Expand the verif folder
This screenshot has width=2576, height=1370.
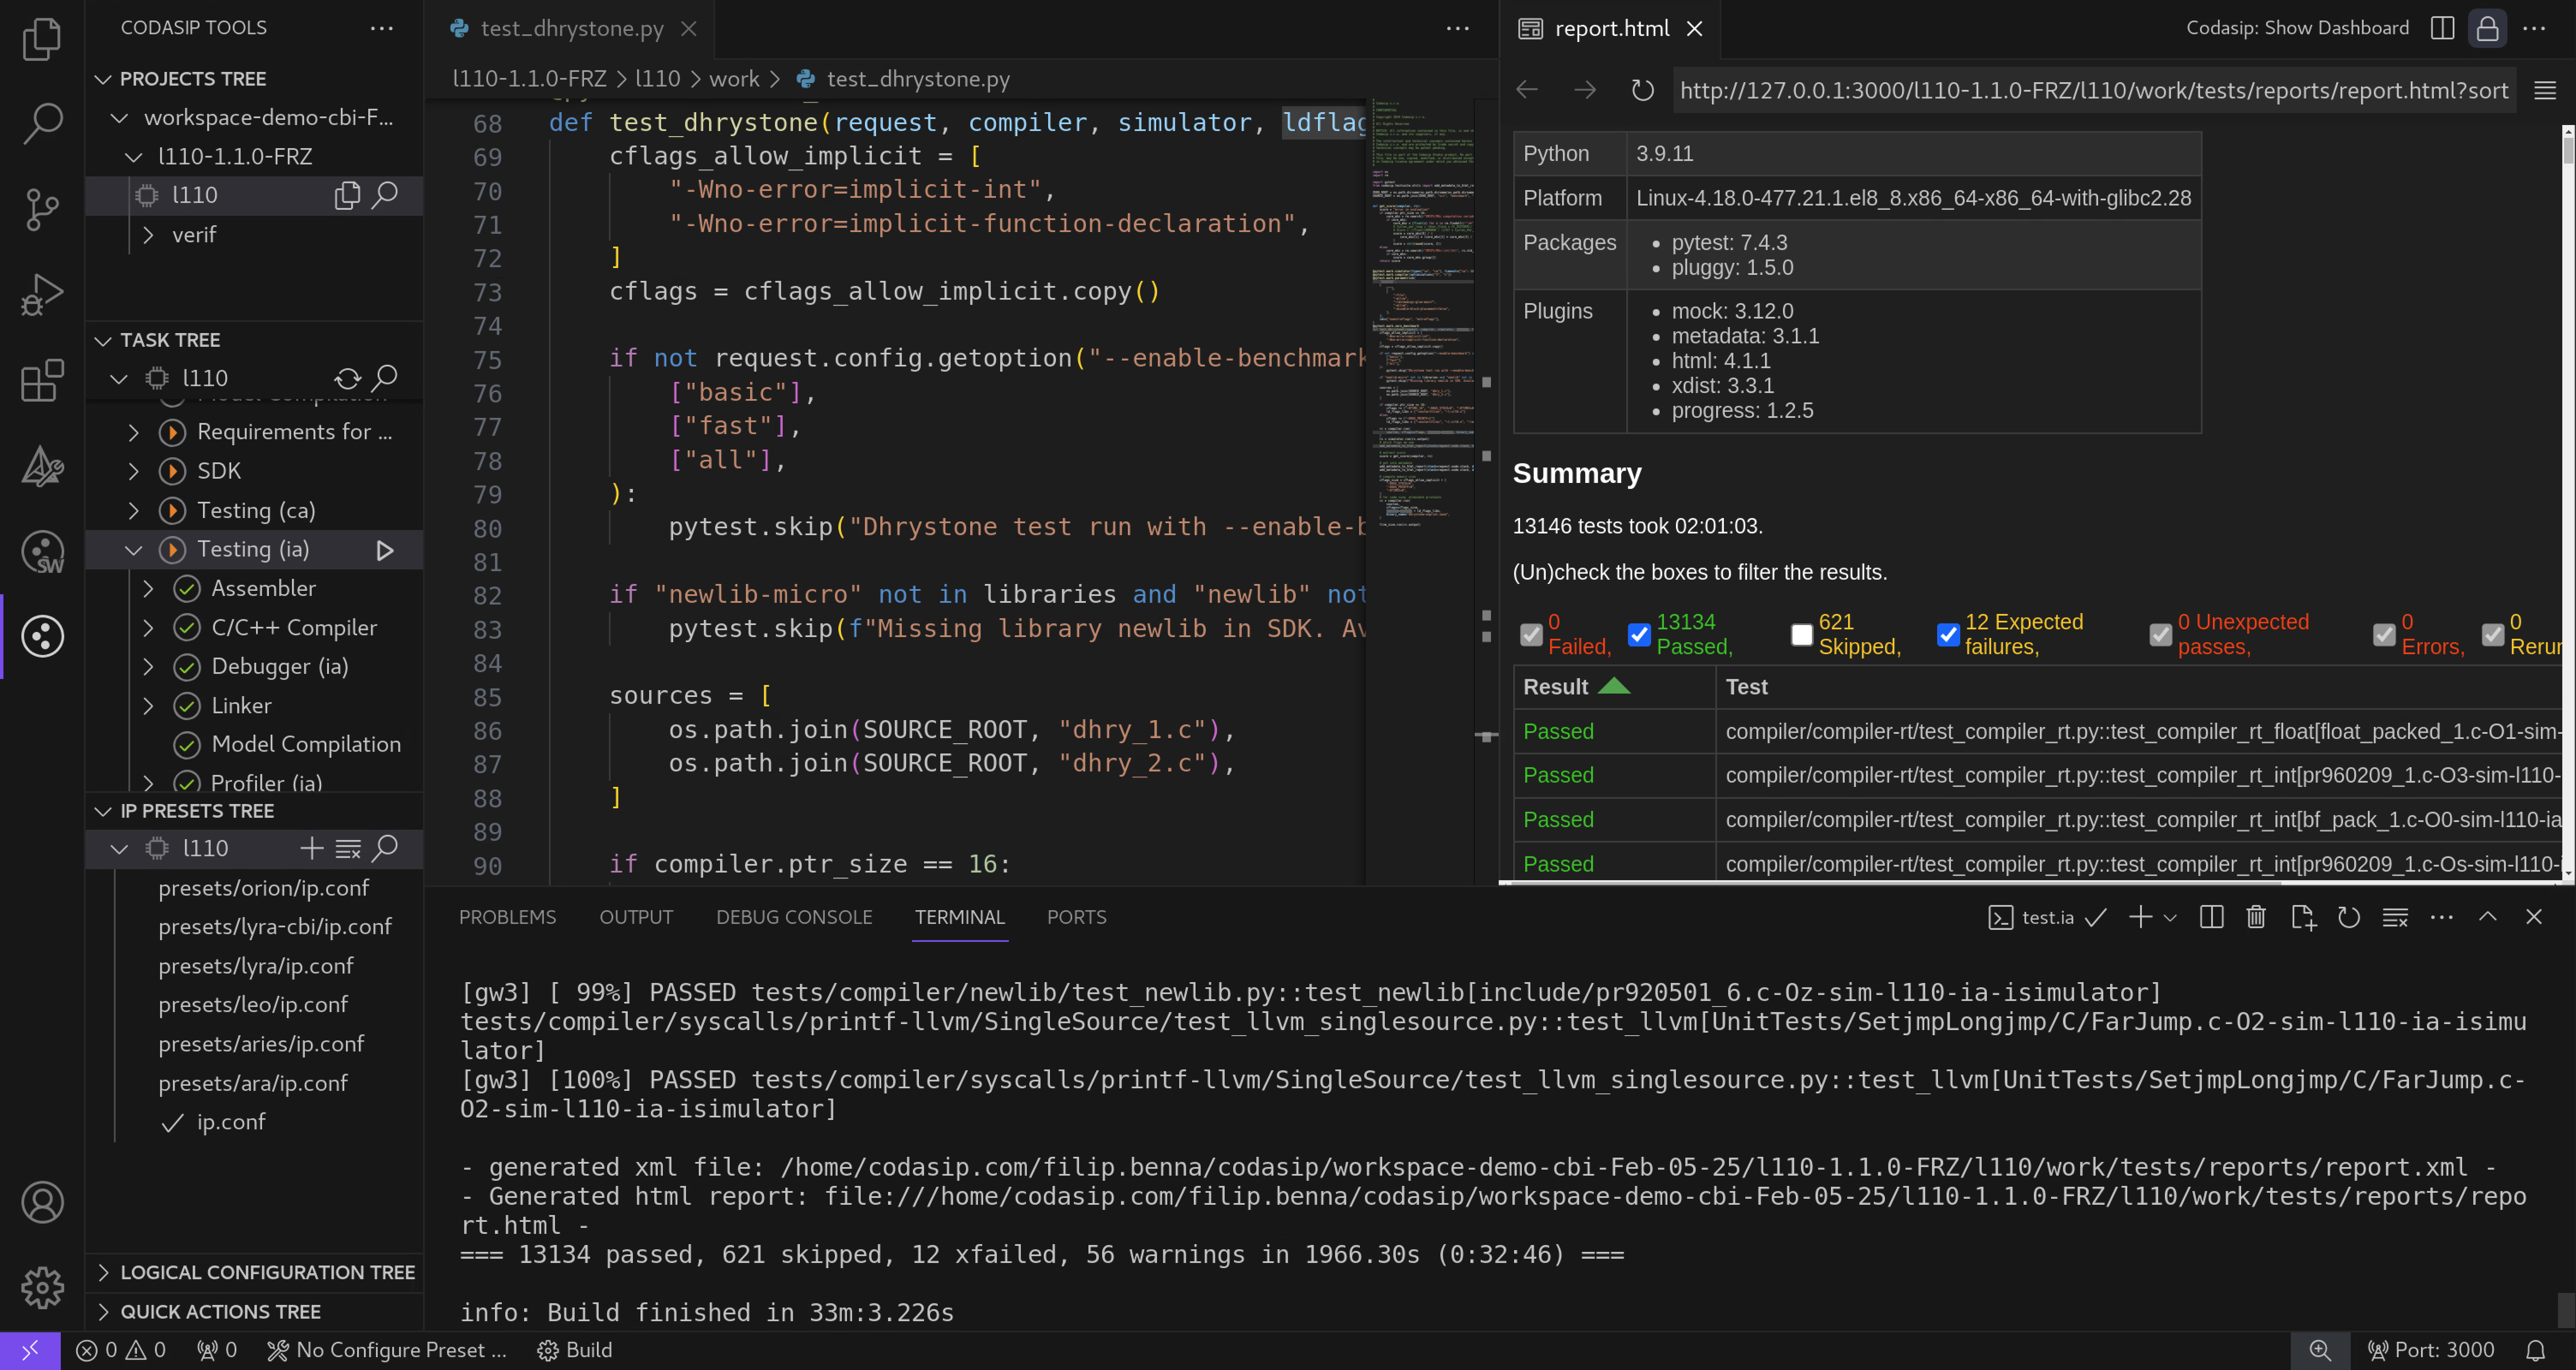tap(148, 235)
